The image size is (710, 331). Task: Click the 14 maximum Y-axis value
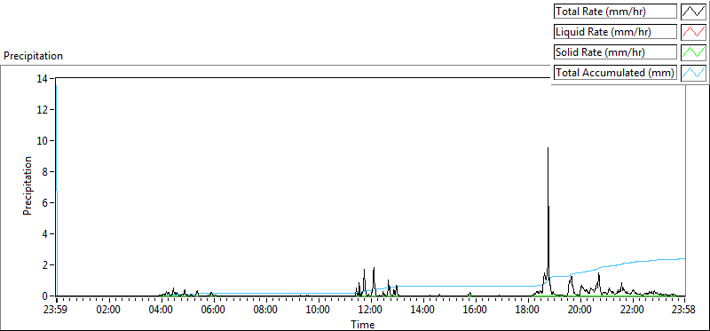43,78
